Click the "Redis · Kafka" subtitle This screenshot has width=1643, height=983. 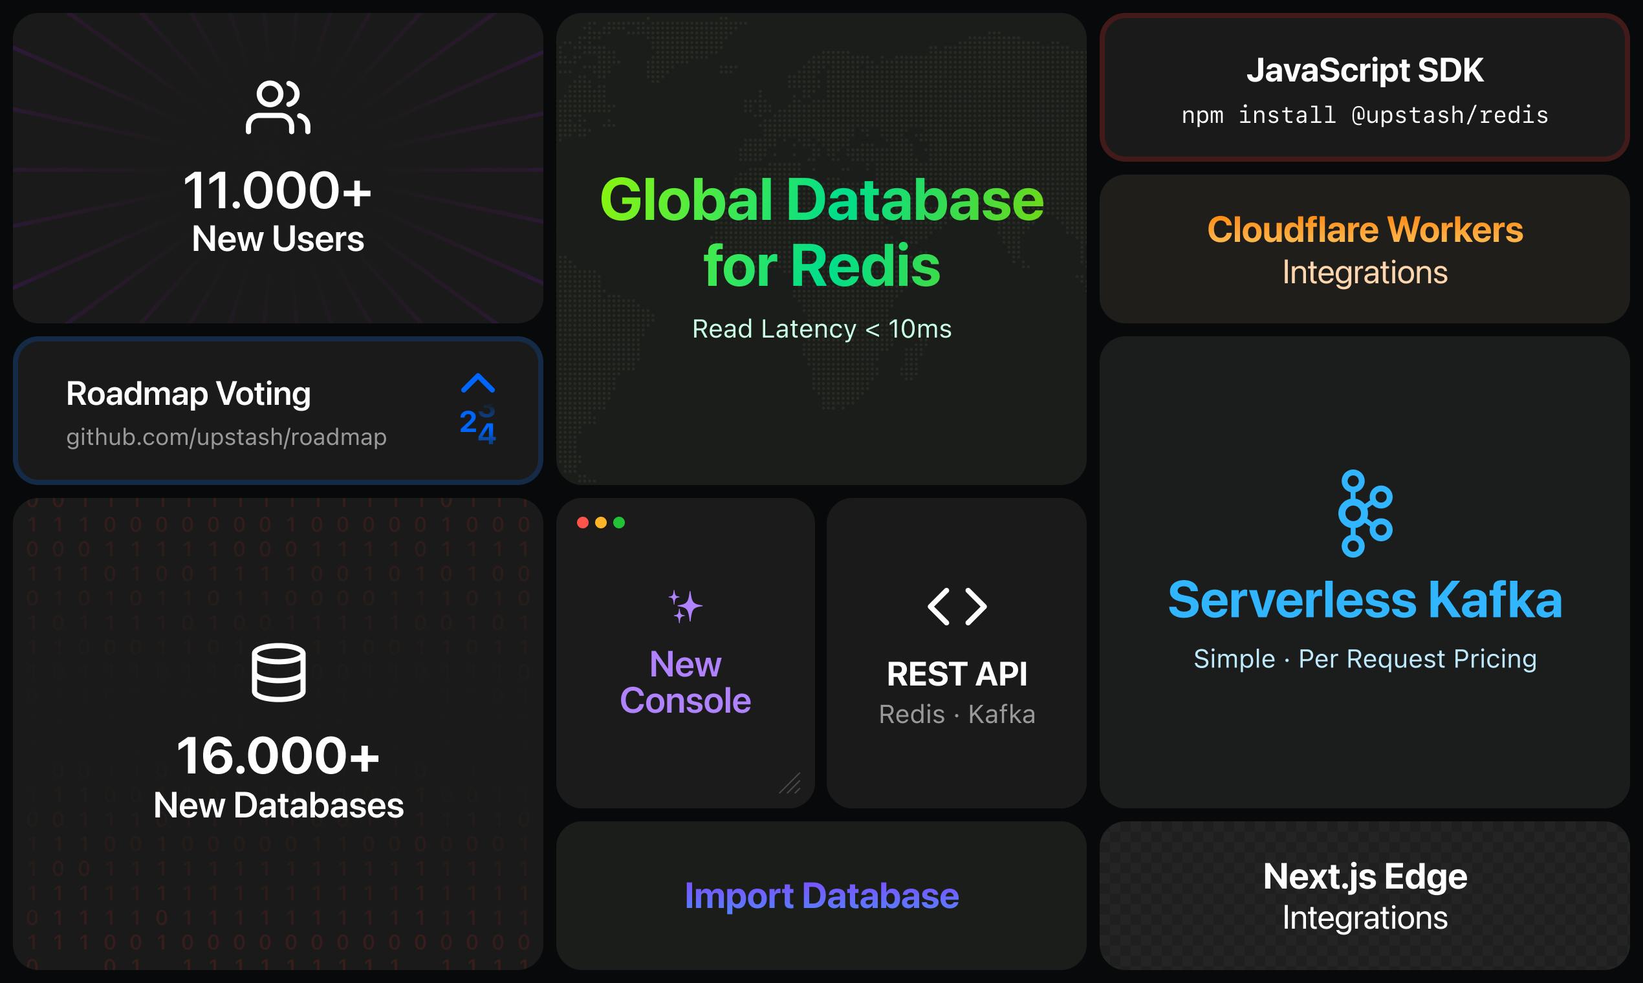pyautogui.click(x=957, y=714)
